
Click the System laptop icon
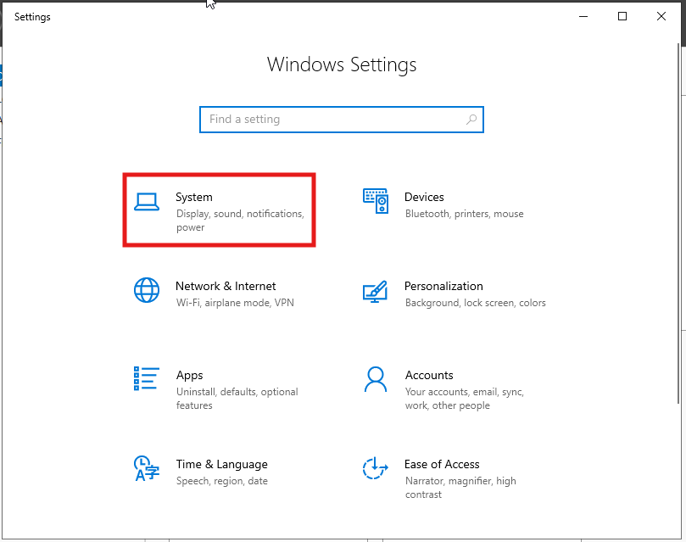(x=147, y=201)
